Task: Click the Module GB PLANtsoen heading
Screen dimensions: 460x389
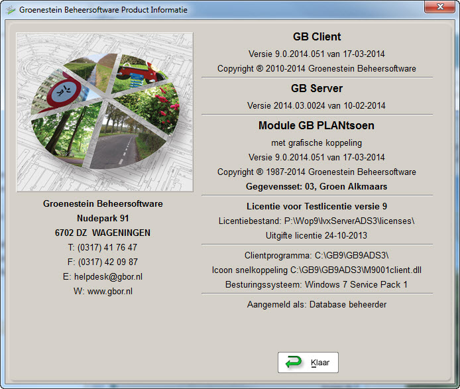Action: pyautogui.click(x=316, y=125)
